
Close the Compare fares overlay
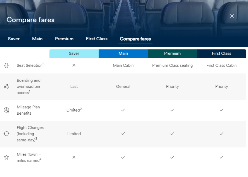(232, 16)
